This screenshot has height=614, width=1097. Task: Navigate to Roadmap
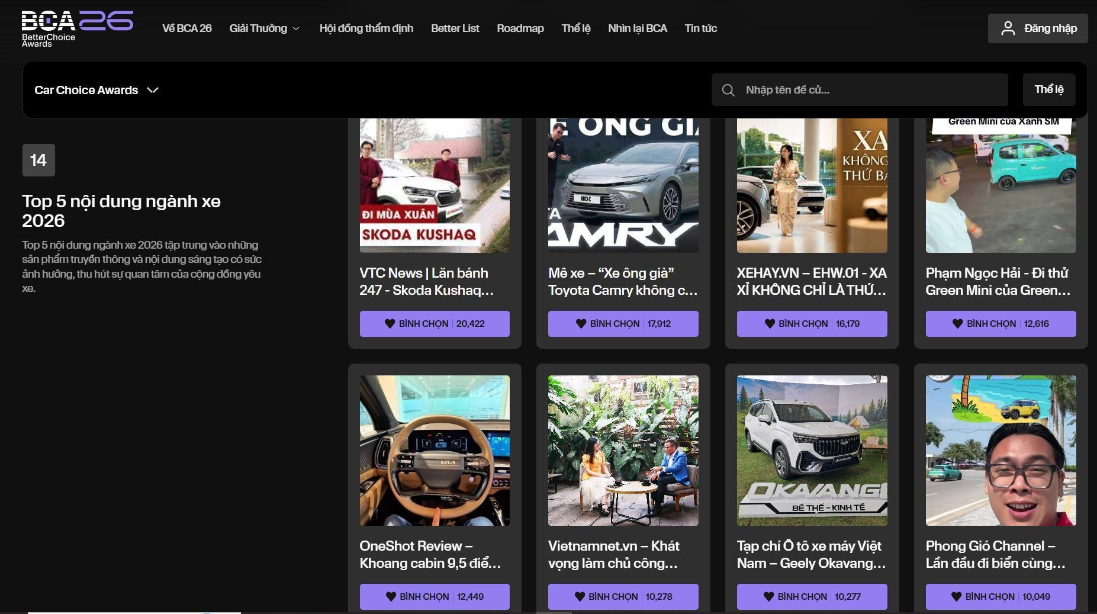(x=520, y=28)
